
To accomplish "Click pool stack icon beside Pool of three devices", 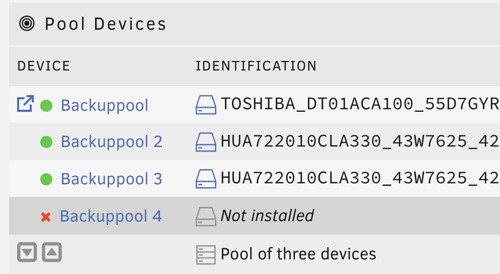I will coord(206,255).
